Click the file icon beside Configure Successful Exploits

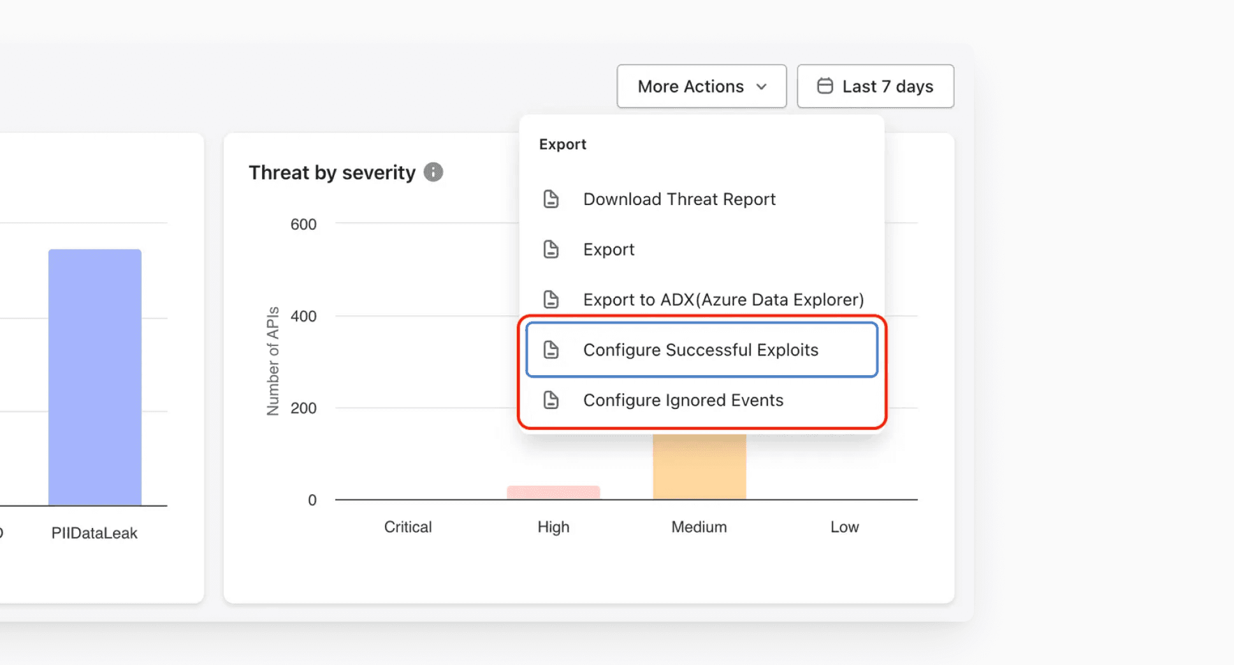tap(551, 350)
